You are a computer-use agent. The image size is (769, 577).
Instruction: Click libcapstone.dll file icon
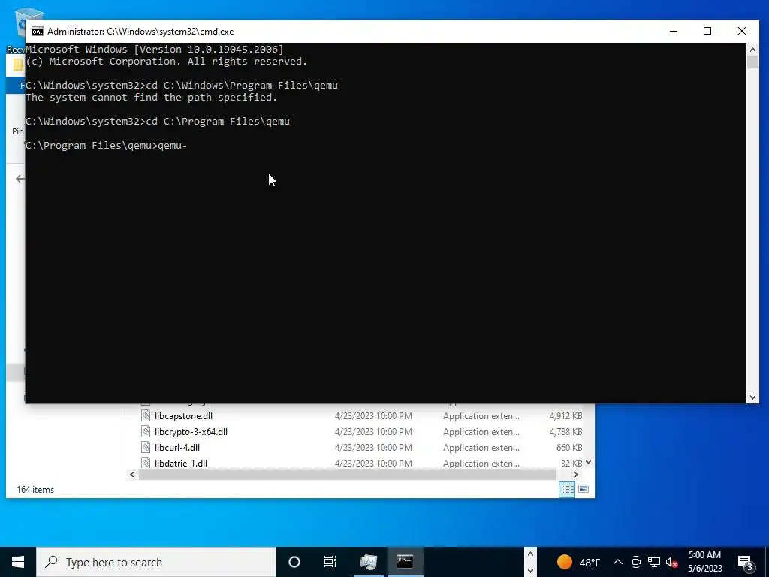(146, 416)
